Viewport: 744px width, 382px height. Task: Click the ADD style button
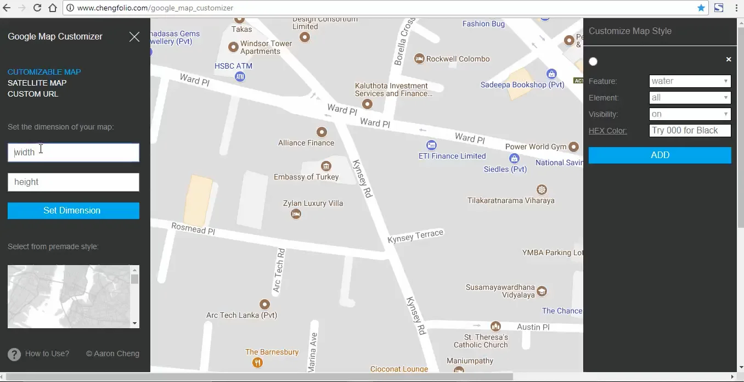(x=660, y=155)
